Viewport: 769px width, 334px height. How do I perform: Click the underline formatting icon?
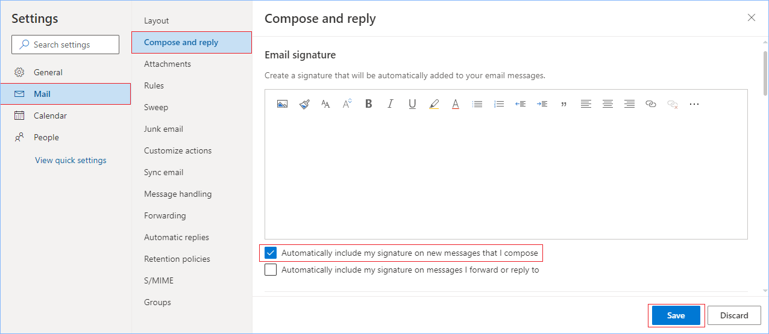point(412,104)
